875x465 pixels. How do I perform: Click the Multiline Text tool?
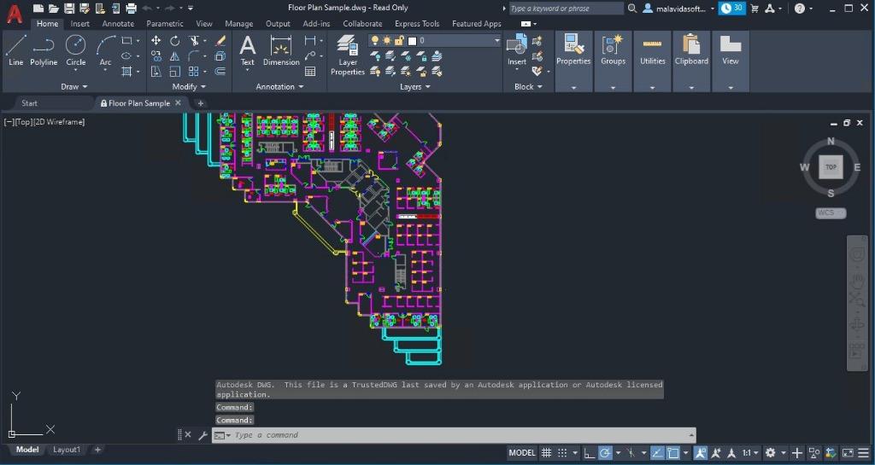(247, 50)
